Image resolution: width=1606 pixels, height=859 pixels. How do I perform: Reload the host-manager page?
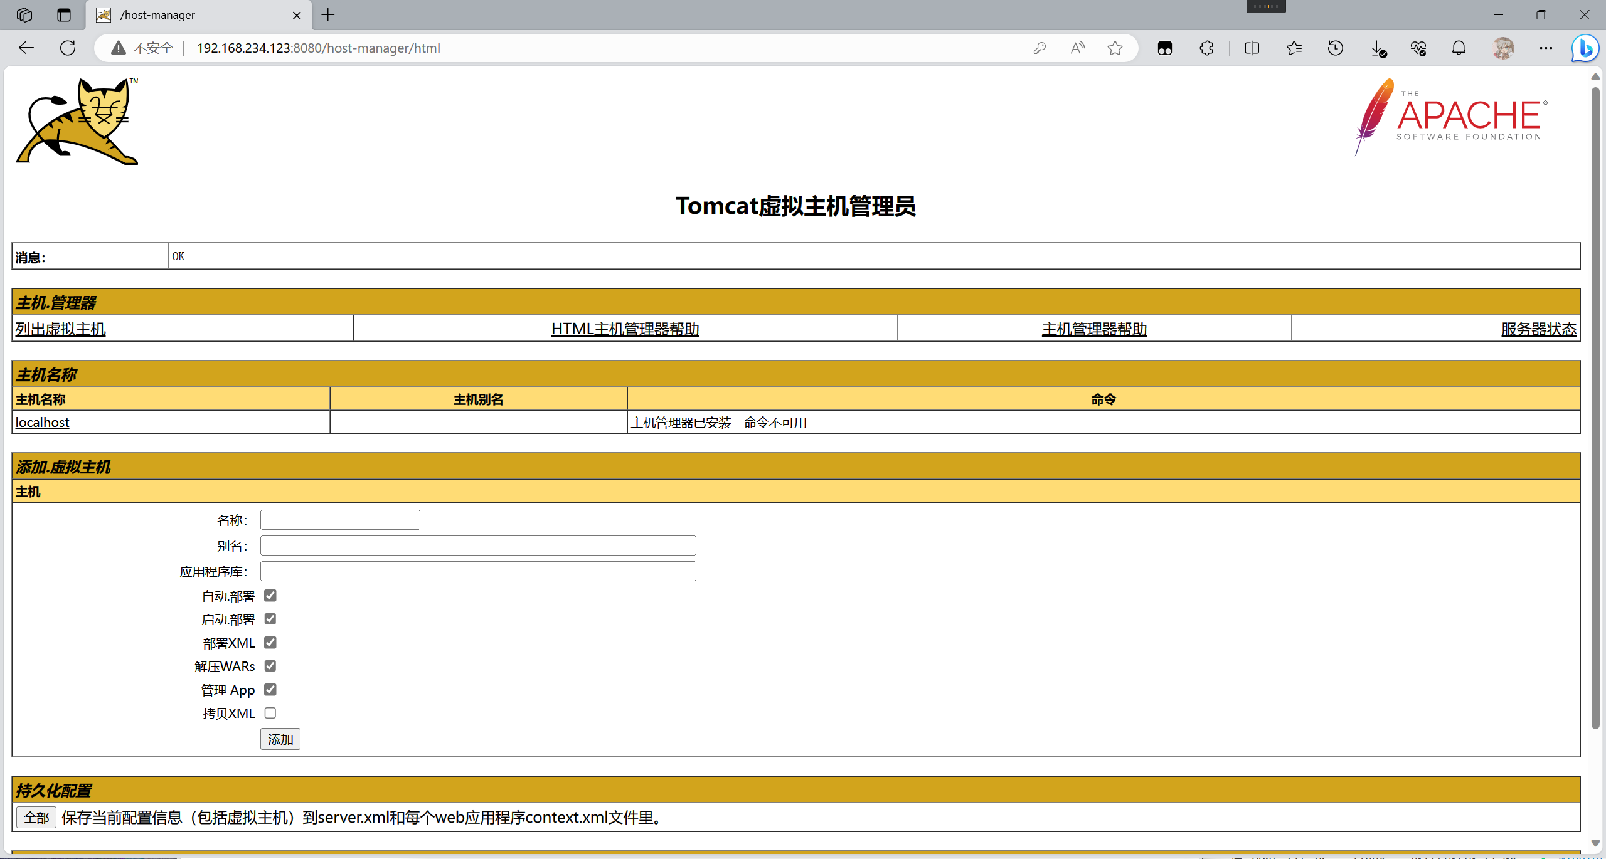click(68, 48)
